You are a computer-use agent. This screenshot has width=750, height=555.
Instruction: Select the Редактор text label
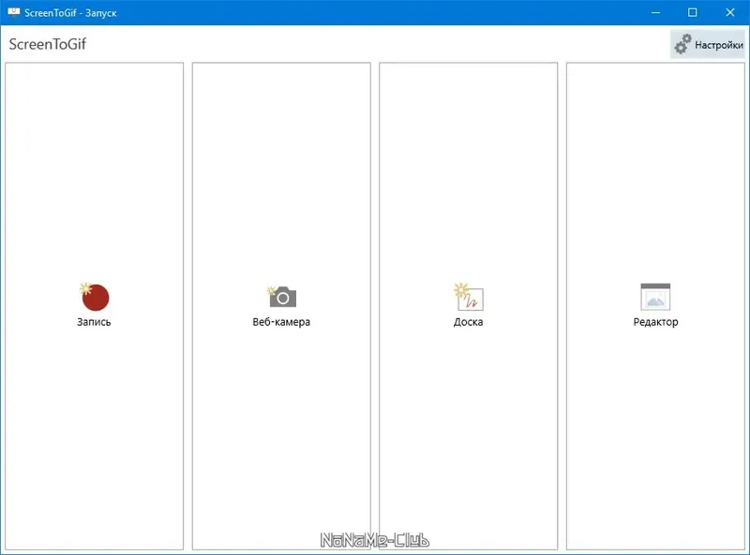[655, 322]
